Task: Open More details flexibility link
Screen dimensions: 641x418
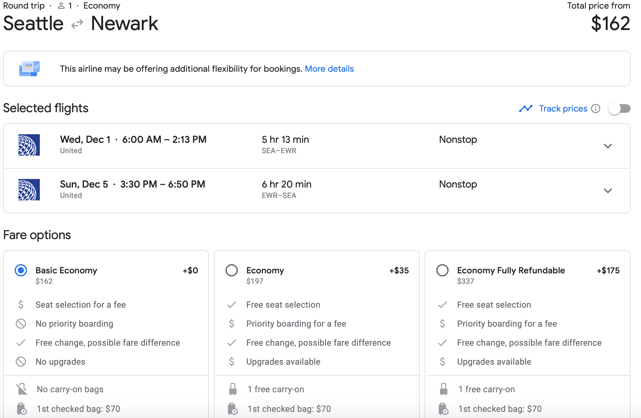Action: tap(329, 69)
